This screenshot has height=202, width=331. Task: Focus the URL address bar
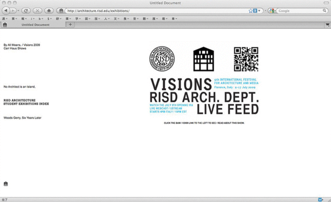pyautogui.click(x=156, y=11)
